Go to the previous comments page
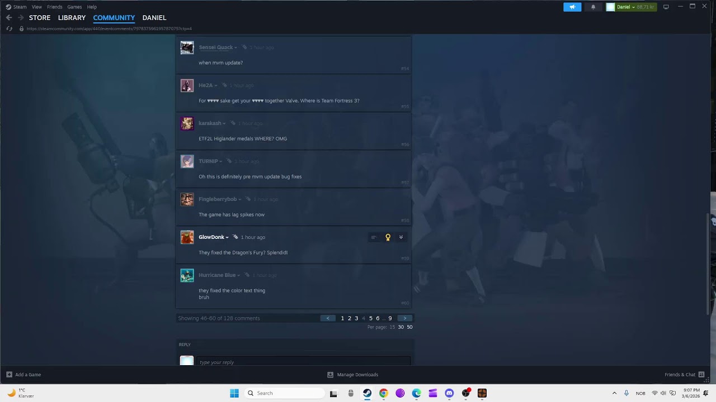Viewport: 716px width, 402px height. coord(328,318)
